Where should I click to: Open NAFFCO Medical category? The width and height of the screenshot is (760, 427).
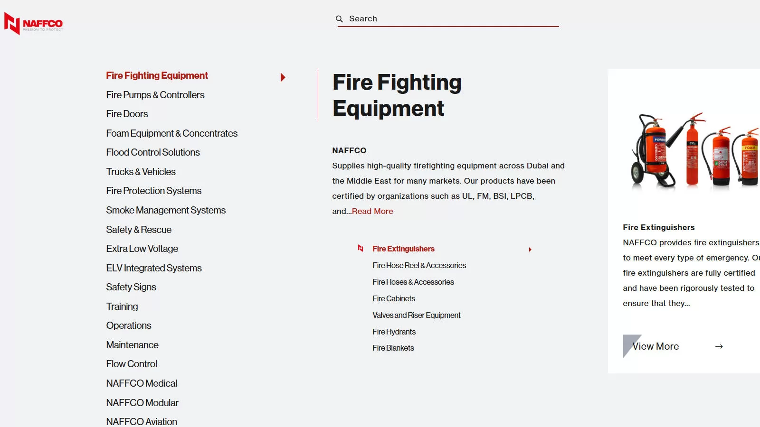pos(142,383)
